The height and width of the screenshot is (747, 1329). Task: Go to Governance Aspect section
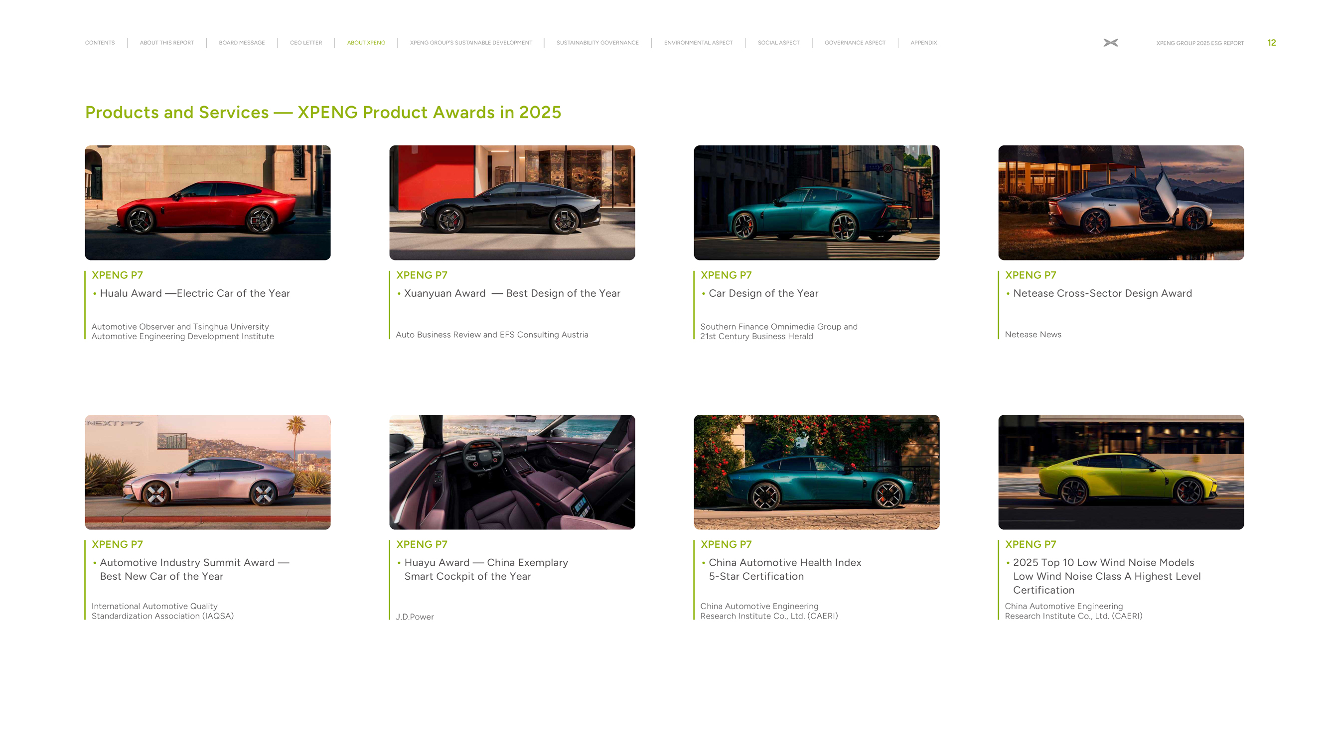(854, 43)
